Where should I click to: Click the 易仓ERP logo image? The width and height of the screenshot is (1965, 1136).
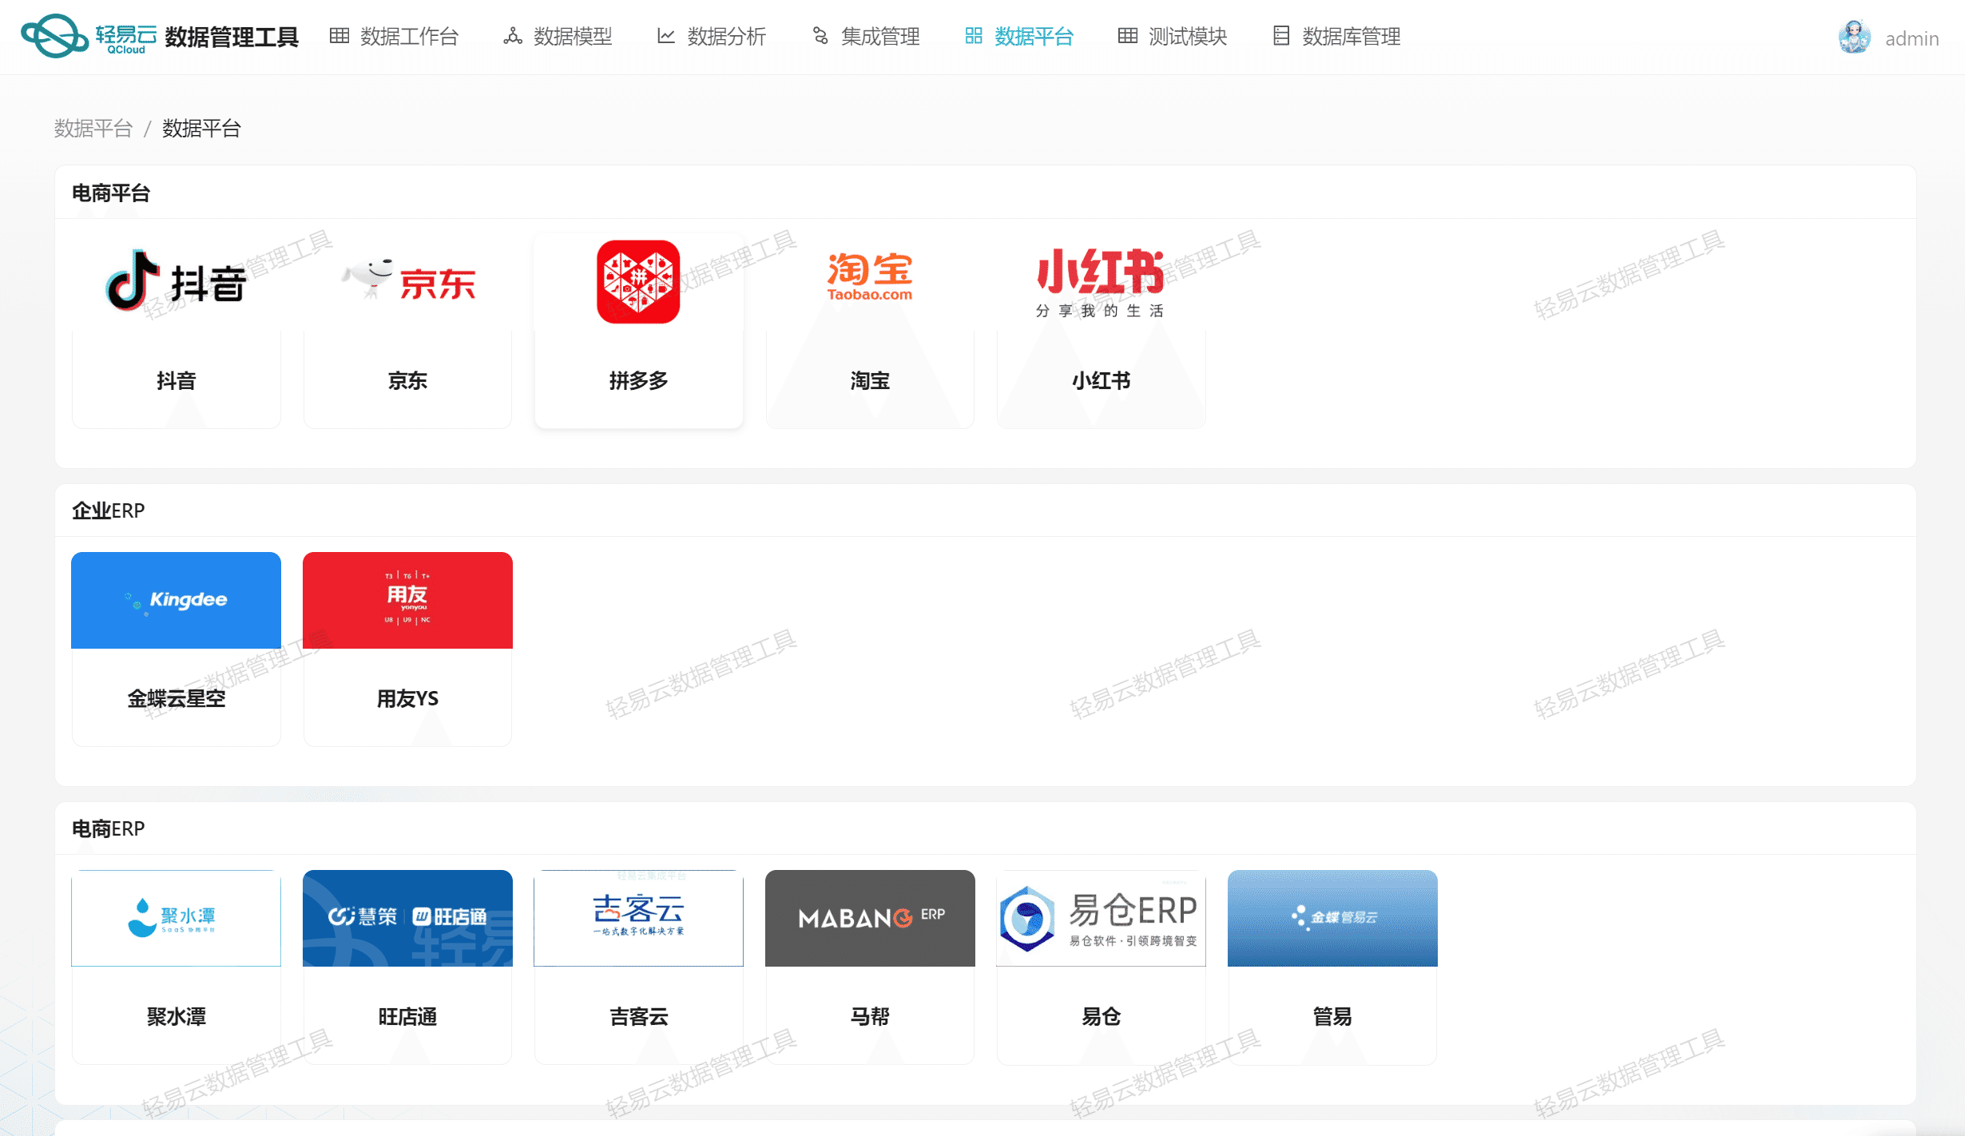[1101, 918]
